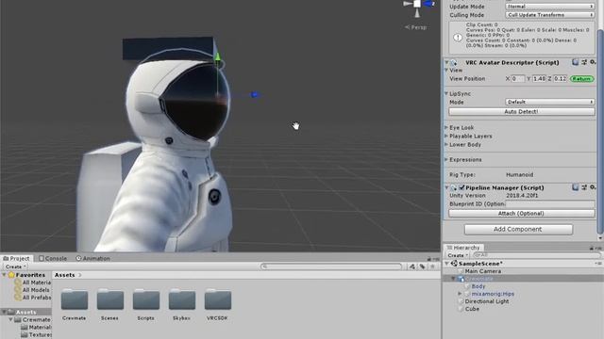Collapse the LipSync section

(x=446, y=94)
